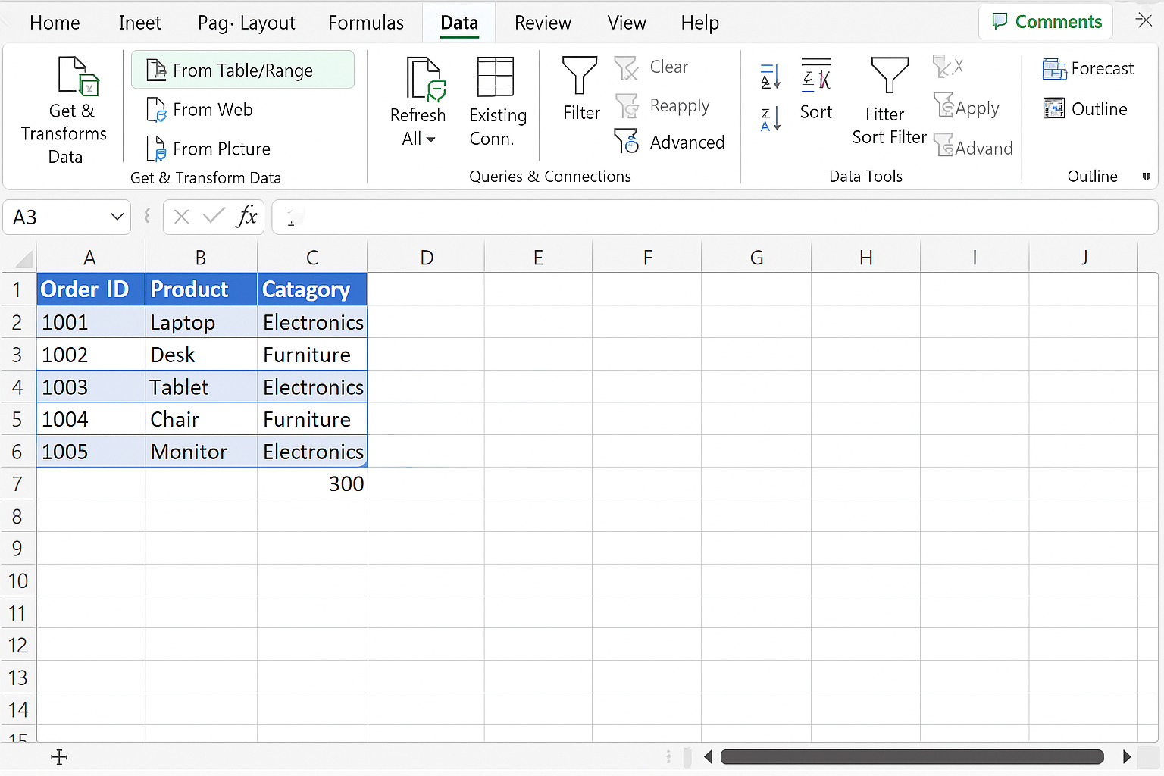Screen dimensions: 1164x776
Task: Click the clear X filter icon in Data Tools
Action: pyautogui.click(x=948, y=67)
